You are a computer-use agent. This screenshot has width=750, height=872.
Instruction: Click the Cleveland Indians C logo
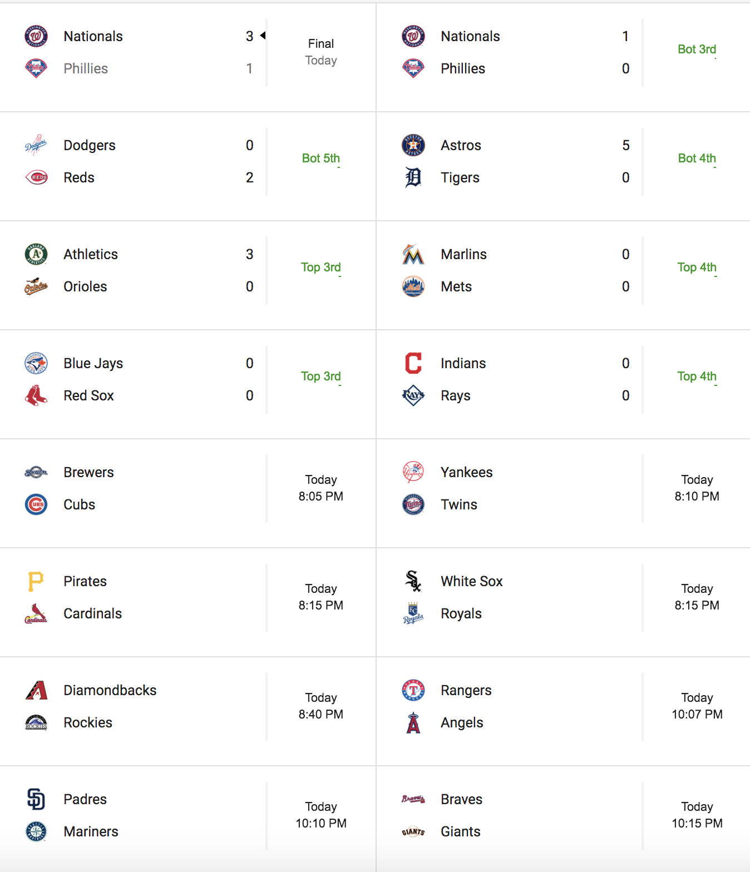pos(413,363)
